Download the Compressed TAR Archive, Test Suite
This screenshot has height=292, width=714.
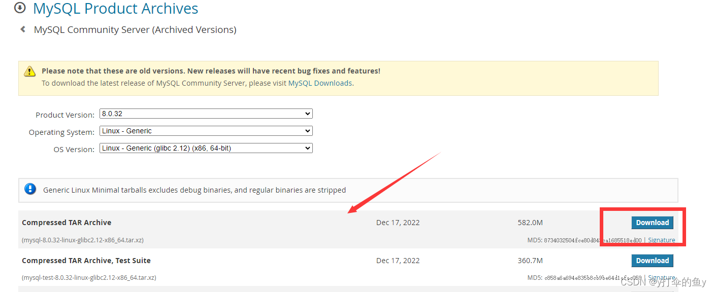point(652,261)
